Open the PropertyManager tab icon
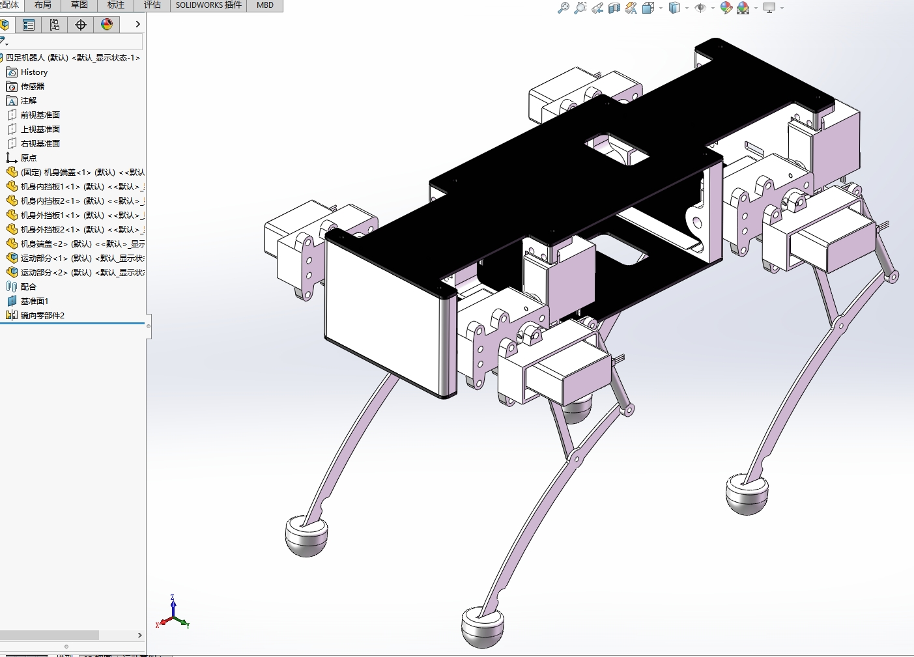The width and height of the screenshot is (914, 657). tap(29, 25)
